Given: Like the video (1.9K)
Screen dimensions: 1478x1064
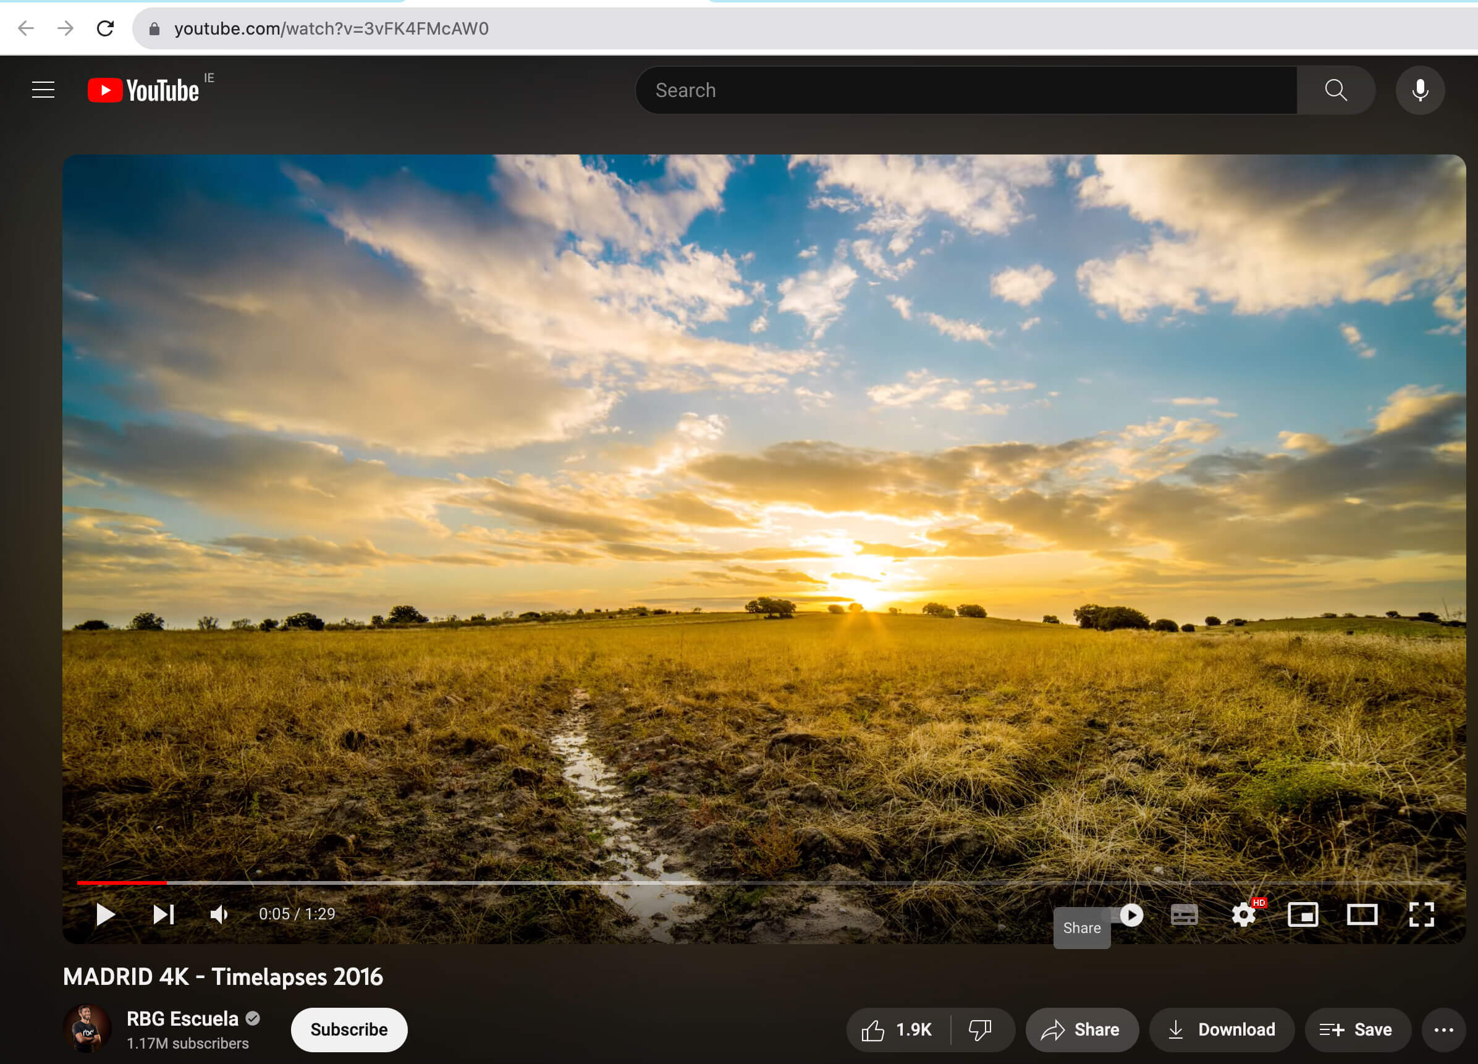Looking at the screenshot, I should (x=897, y=1029).
